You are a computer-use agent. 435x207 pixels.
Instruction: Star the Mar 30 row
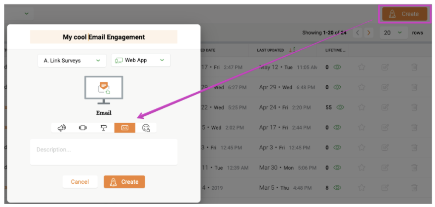pos(361,168)
